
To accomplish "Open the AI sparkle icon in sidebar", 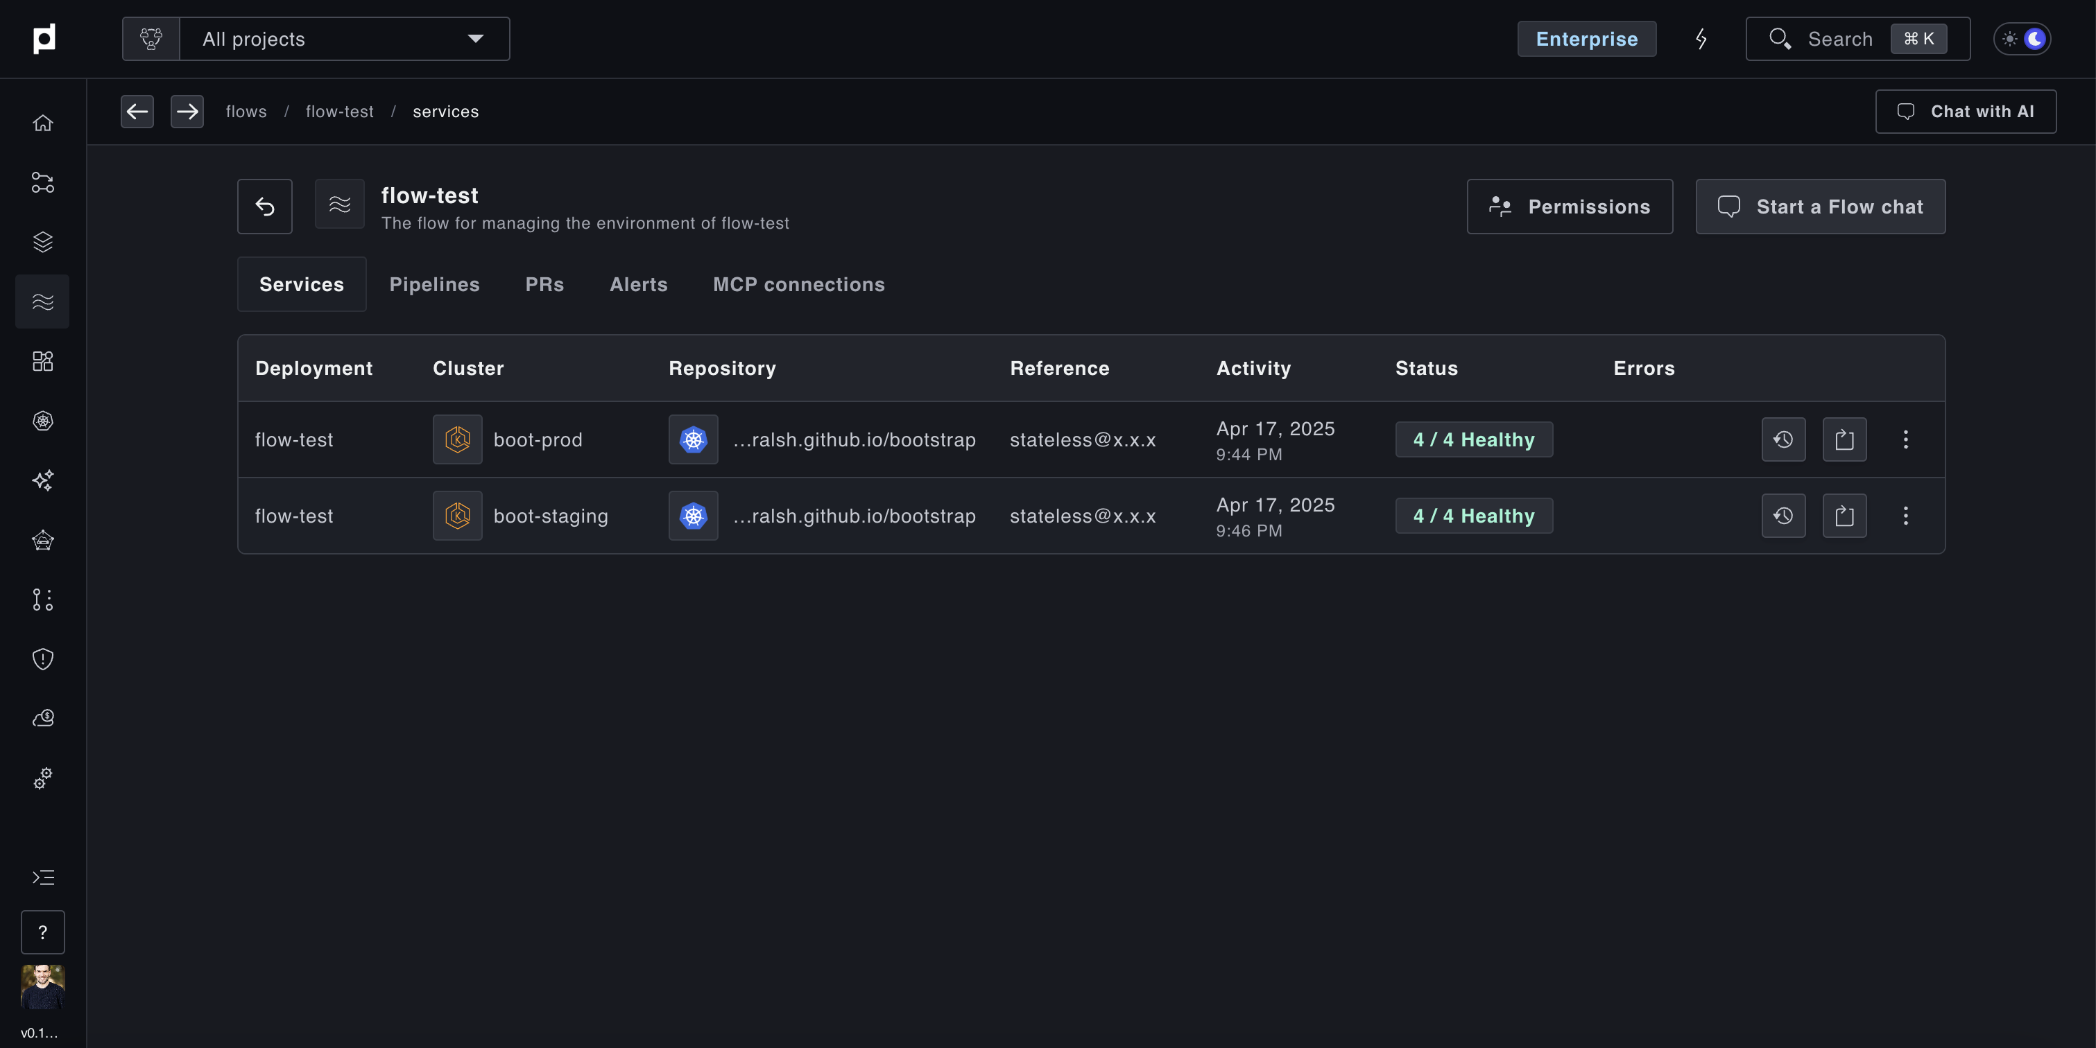I will (42, 480).
